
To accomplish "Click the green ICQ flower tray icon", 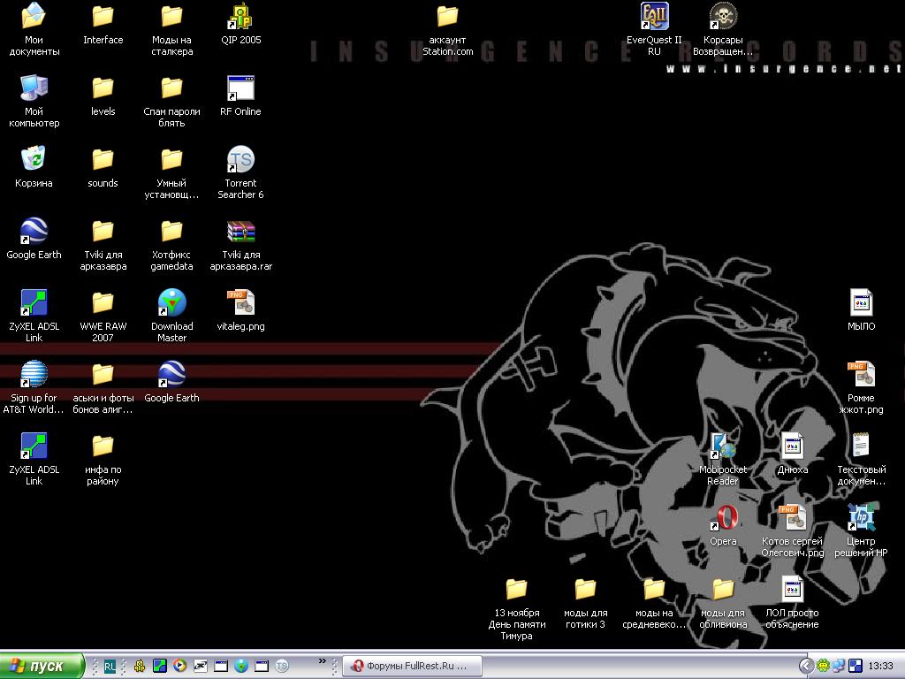I will tap(823, 666).
